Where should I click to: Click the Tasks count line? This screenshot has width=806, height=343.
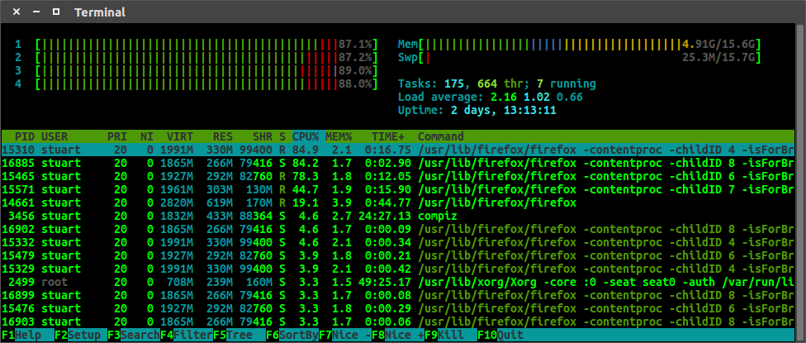point(497,83)
